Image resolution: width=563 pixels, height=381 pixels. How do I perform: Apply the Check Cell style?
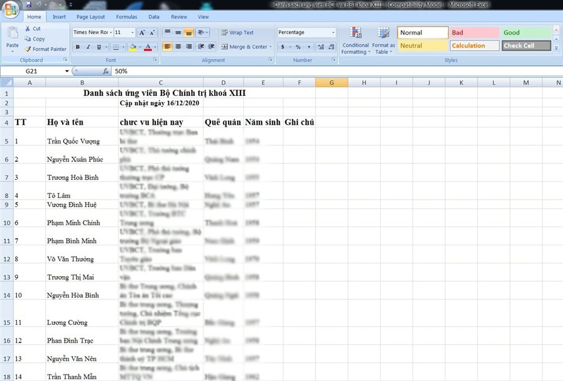526,46
